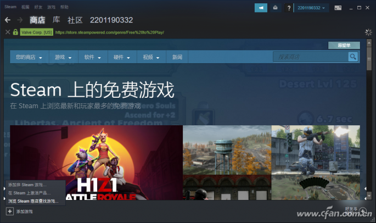
Task: Expand the 游戏 store dropdown
Action: pyautogui.click(x=63, y=57)
